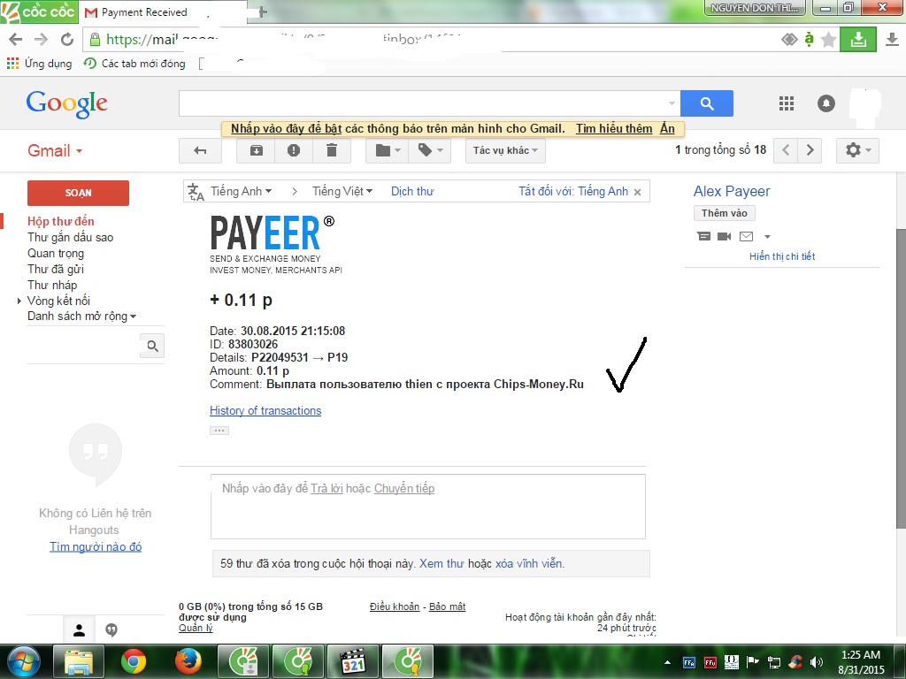
Task: Open Chrome from the Windows taskbar
Action: tap(134, 661)
